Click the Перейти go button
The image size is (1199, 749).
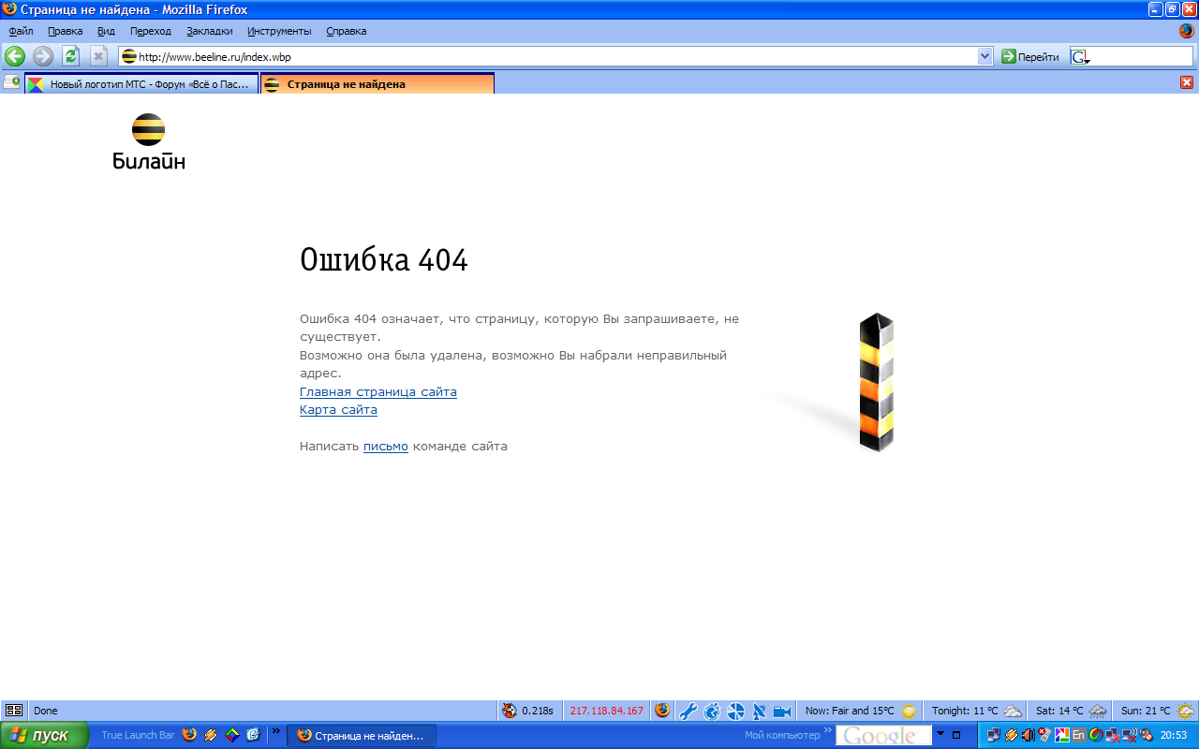1029,57
